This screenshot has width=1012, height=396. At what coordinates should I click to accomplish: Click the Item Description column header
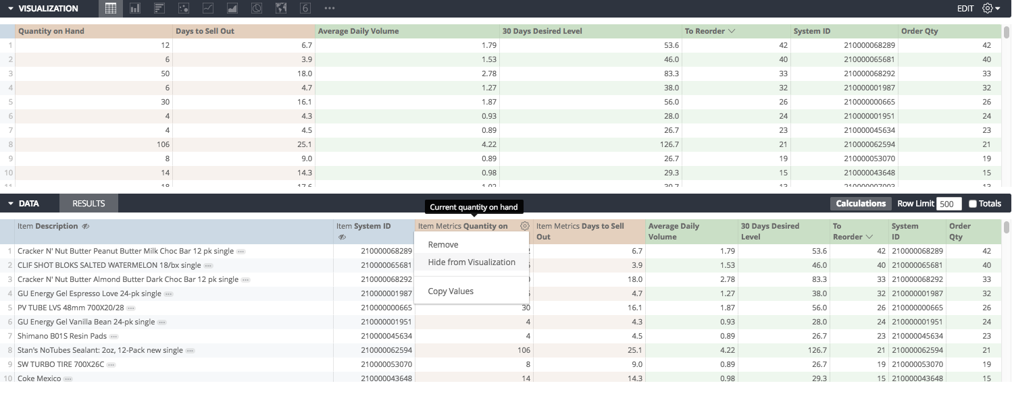(x=174, y=231)
